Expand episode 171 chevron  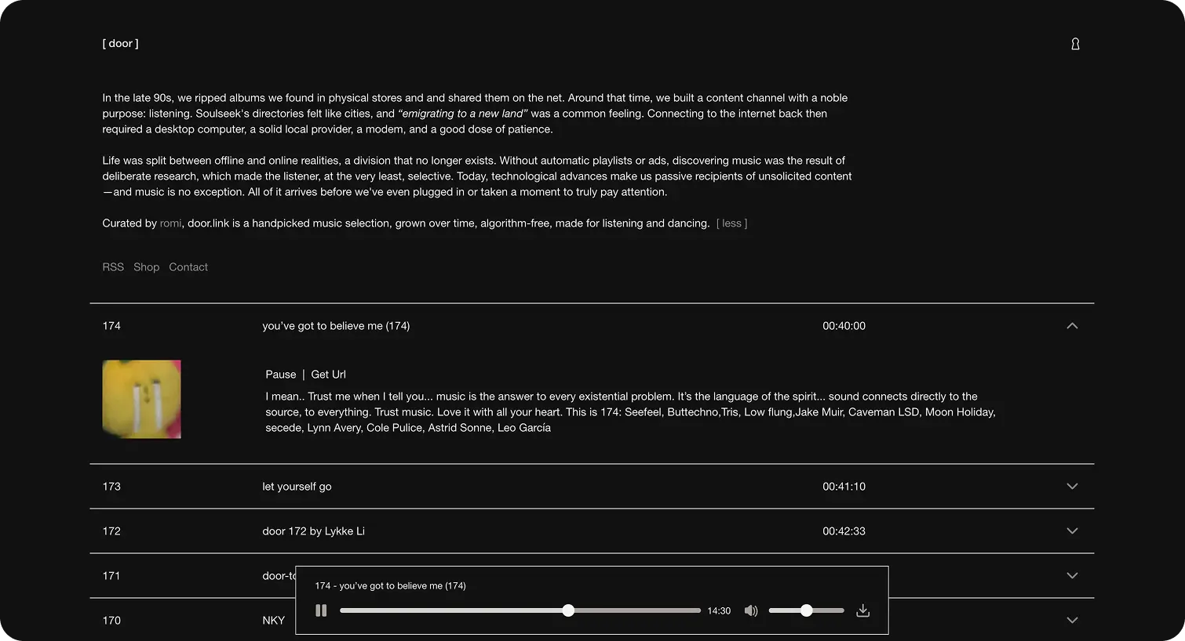pos(1072,576)
